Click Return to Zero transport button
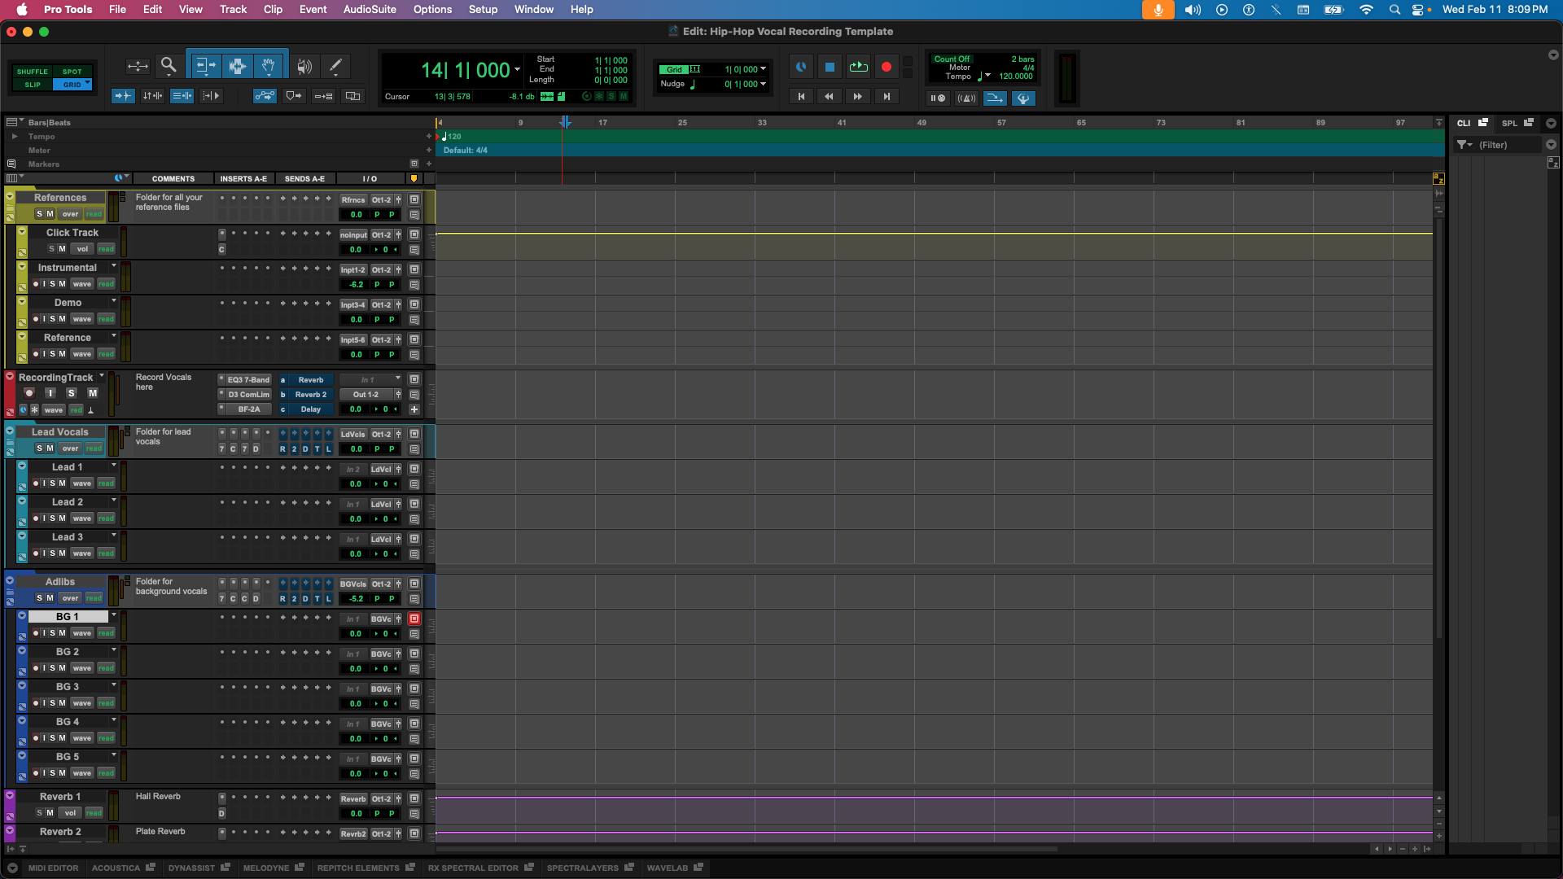The image size is (1563, 879). tap(802, 96)
